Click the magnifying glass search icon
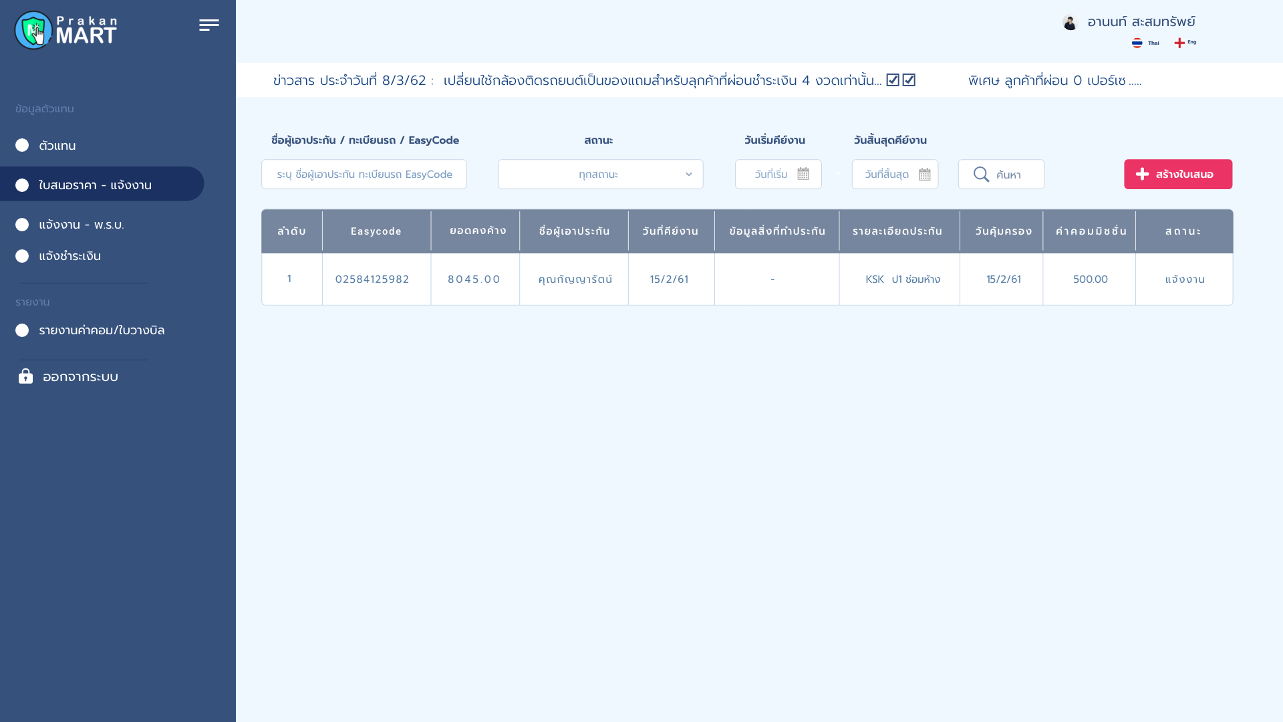This screenshot has width=1283, height=722. click(x=981, y=174)
